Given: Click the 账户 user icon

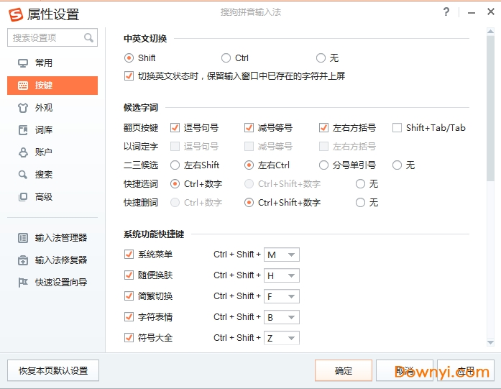Looking at the screenshot, I should point(22,152).
